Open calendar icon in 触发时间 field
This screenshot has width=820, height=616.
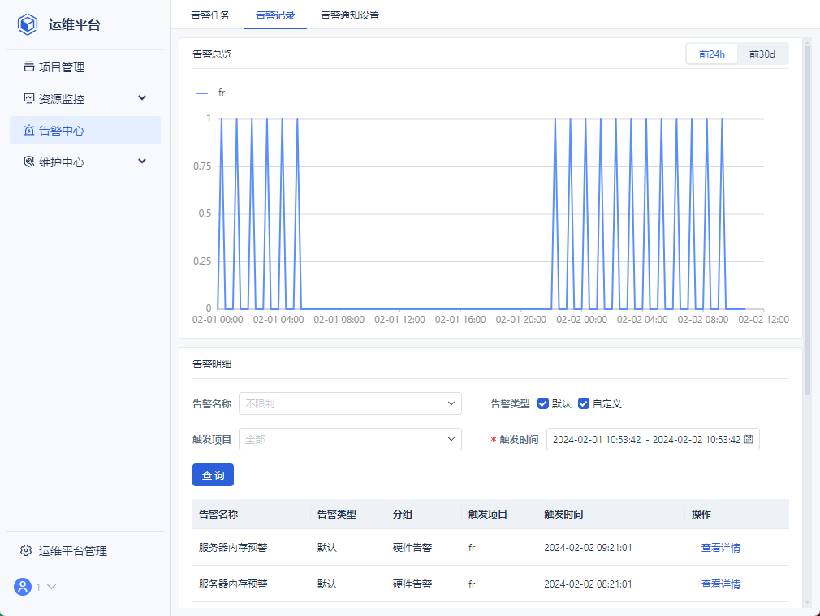[x=749, y=439]
